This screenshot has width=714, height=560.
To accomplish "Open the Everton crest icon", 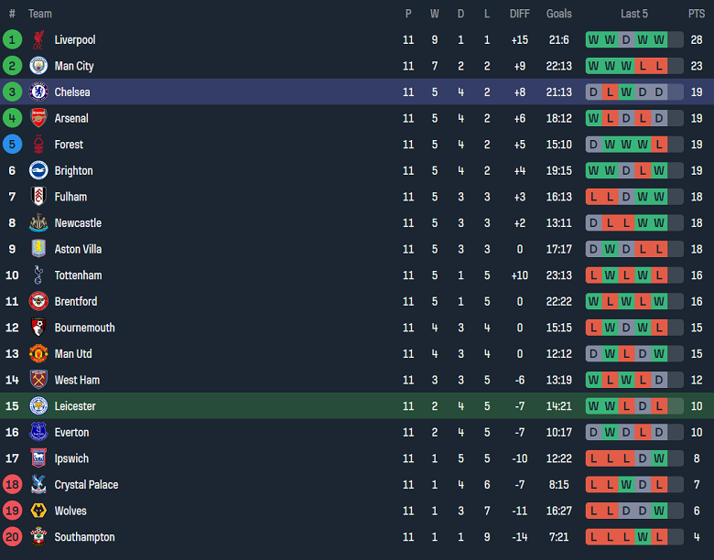I will 38,432.
